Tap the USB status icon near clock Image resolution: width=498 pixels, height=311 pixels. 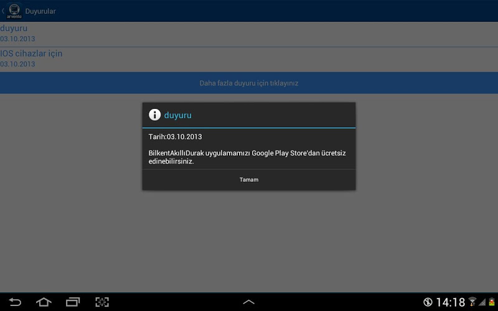tap(428, 302)
